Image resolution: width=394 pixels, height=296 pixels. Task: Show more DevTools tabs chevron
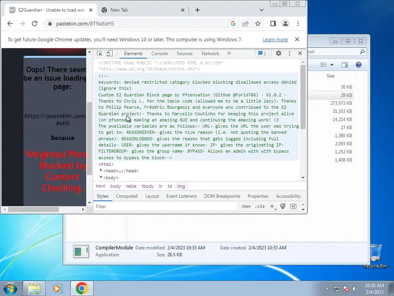pos(229,53)
